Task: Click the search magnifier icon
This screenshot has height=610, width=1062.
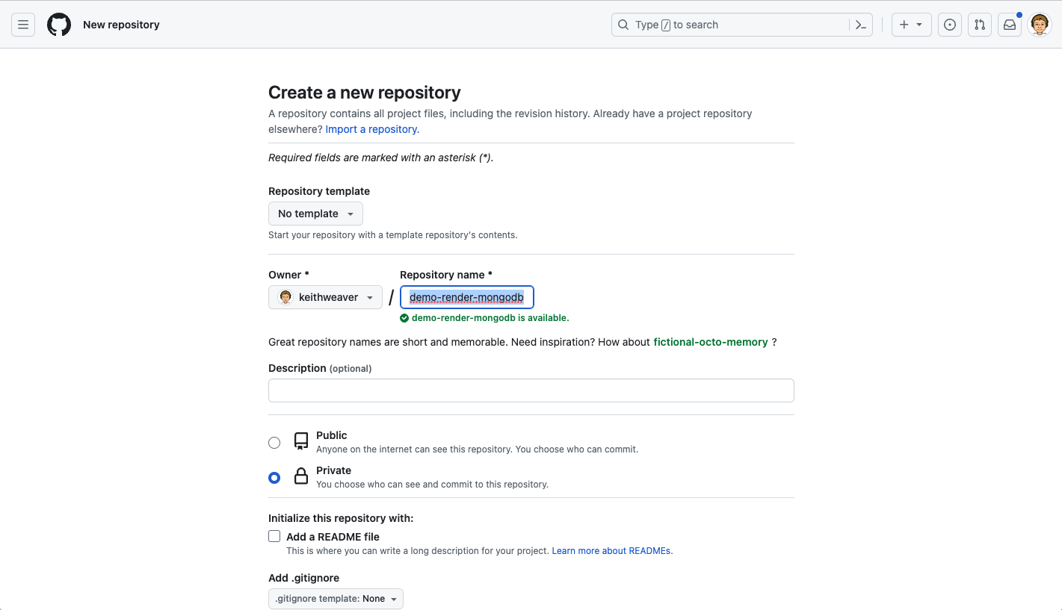Action: coord(623,25)
